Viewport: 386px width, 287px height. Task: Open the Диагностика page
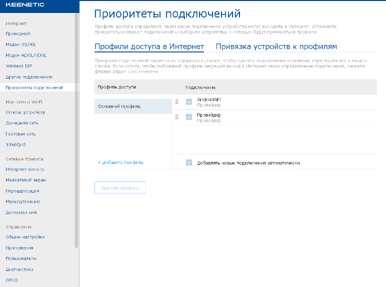(19, 269)
